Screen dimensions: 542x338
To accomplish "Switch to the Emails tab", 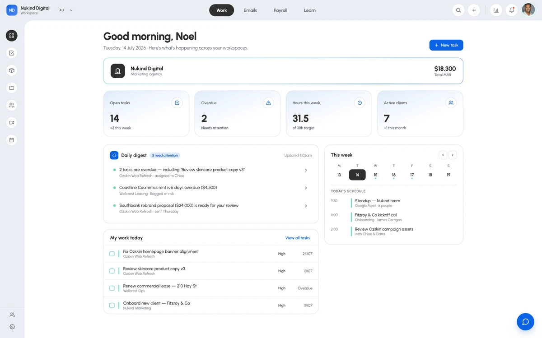I will point(250,10).
